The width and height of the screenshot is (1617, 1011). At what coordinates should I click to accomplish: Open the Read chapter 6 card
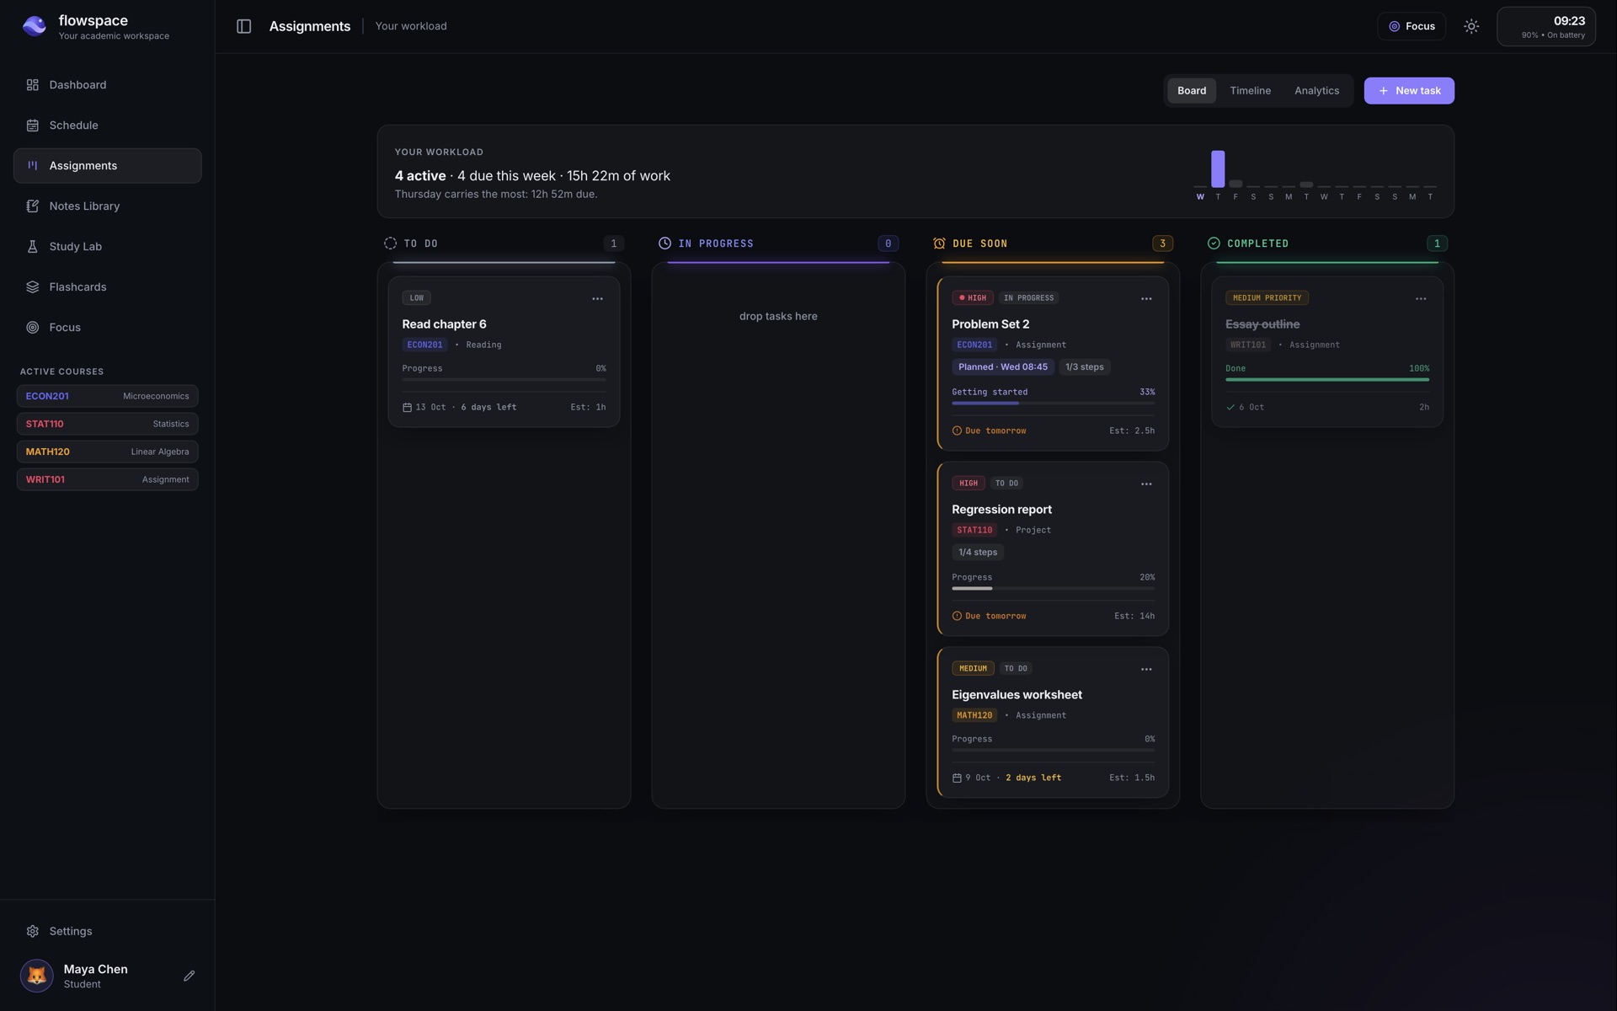click(x=504, y=352)
